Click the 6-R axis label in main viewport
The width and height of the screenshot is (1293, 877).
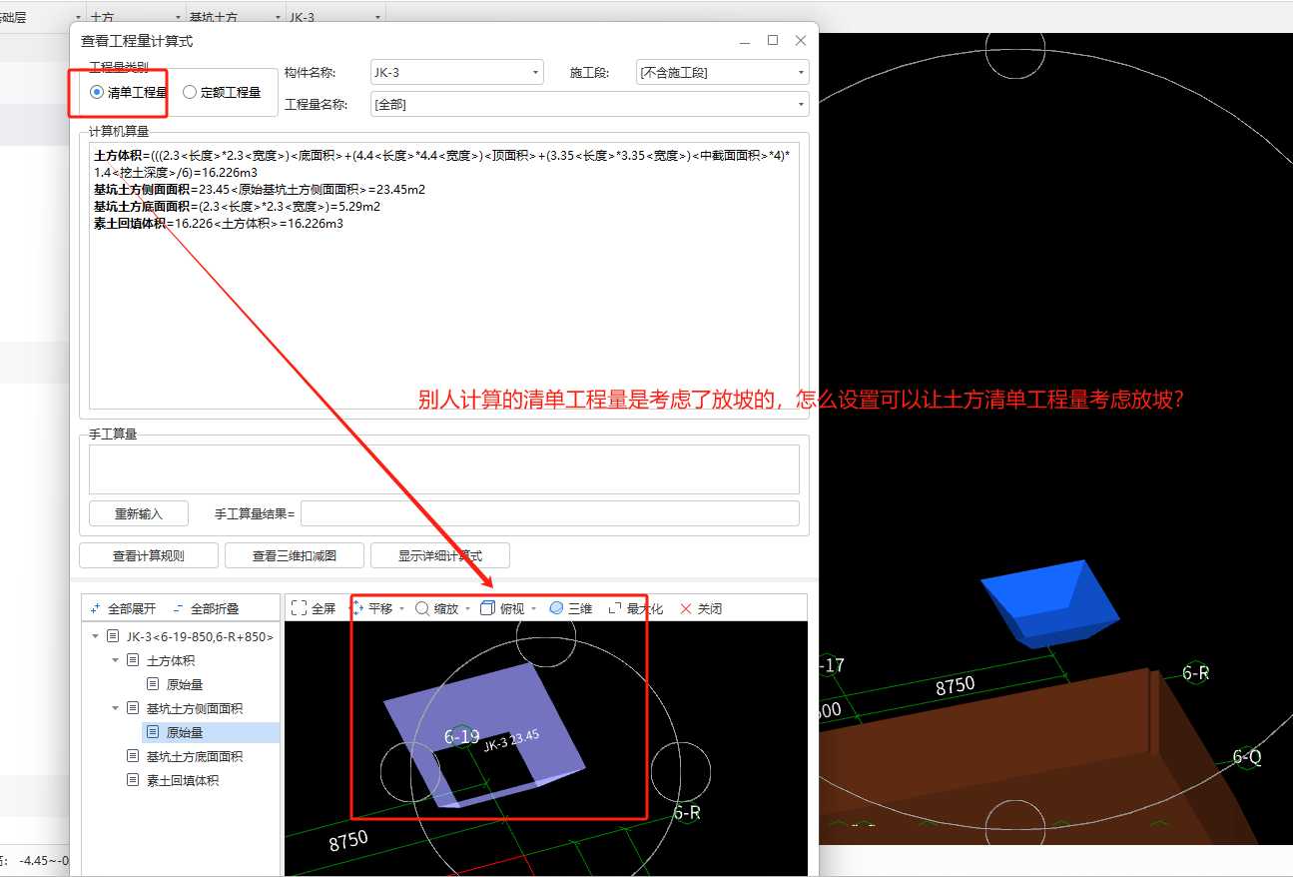pyautogui.click(x=1196, y=673)
